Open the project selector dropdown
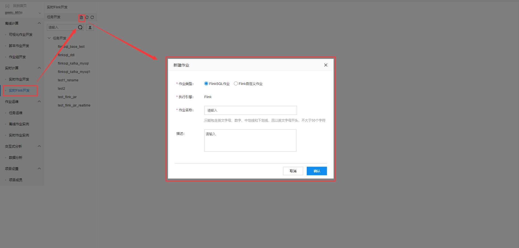 point(40,13)
